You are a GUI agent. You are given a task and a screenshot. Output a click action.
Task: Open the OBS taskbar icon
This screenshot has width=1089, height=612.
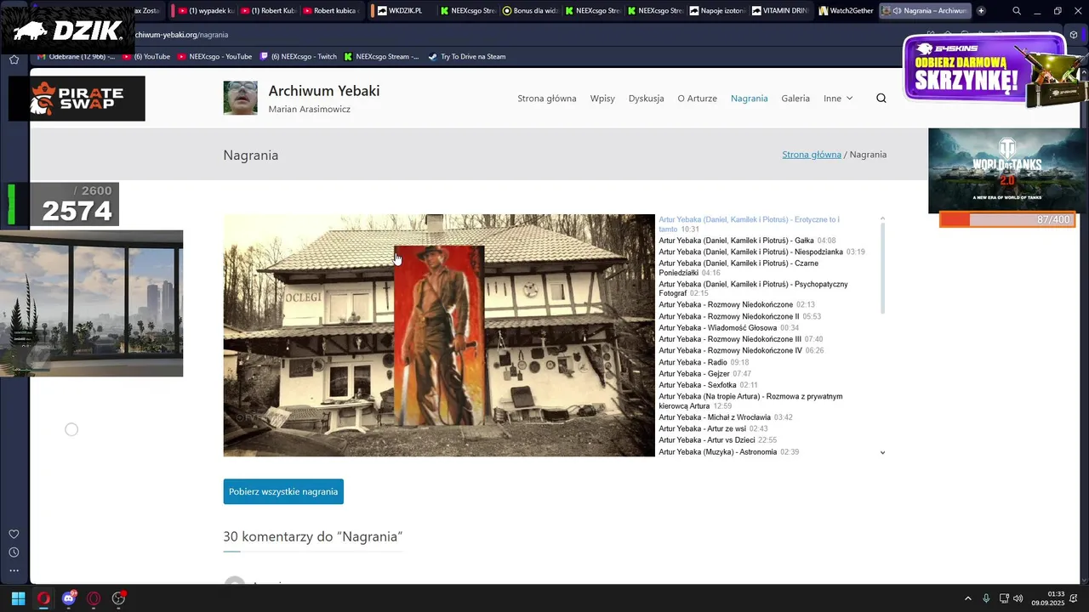coord(118,598)
